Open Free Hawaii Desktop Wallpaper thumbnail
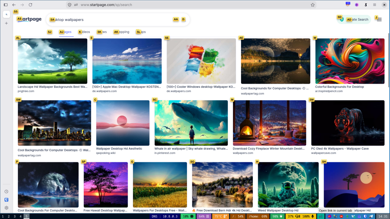 (106, 185)
